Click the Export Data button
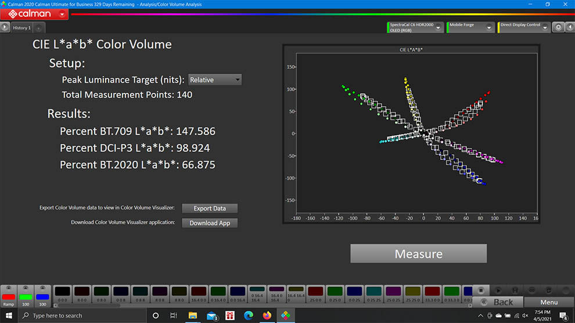575x323 pixels. pos(210,208)
